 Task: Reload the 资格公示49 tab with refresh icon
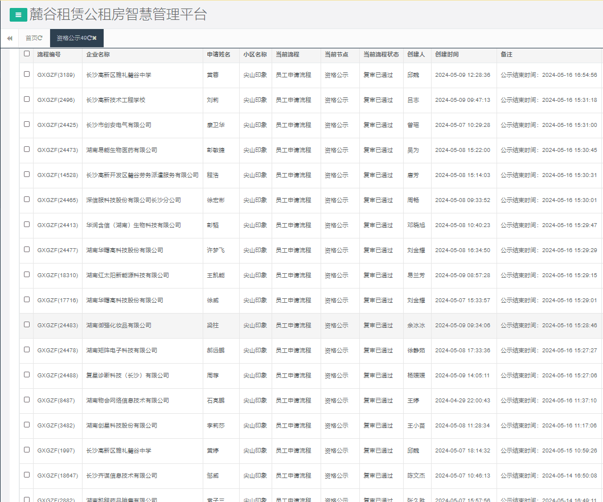pos(89,38)
